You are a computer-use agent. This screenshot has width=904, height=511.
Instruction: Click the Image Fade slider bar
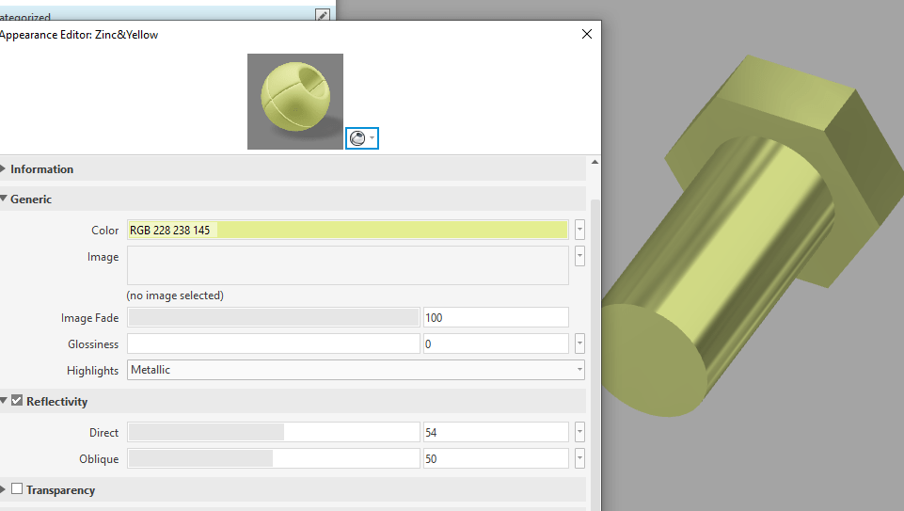(x=274, y=317)
